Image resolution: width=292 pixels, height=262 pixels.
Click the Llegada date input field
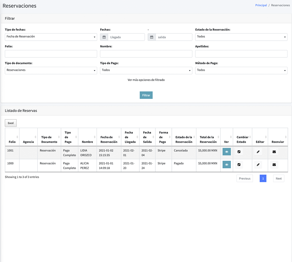click(x=126, y=37)
